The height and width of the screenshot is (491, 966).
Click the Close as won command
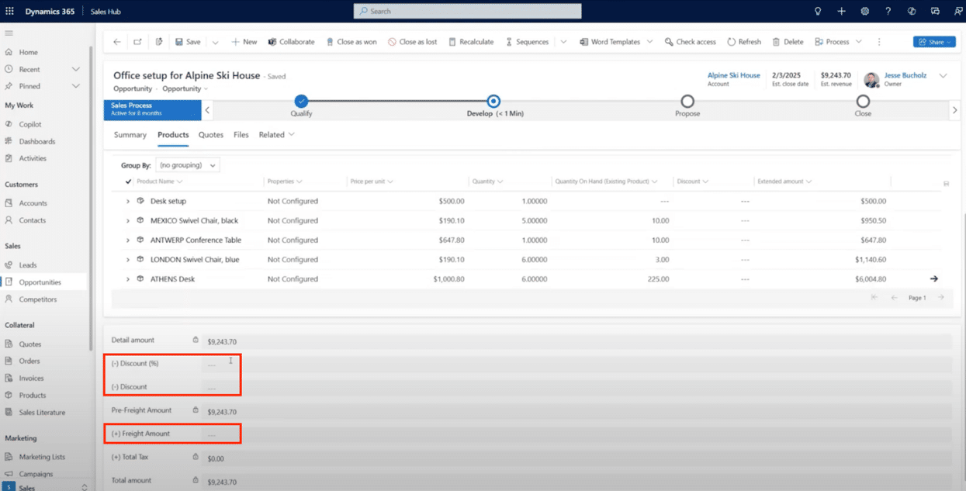351,42
